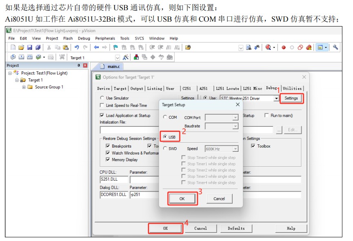Click the Undo arrow icon
The width and height of the screenshot is (353, 241).
pyautogui.click(x=76, y=48)
